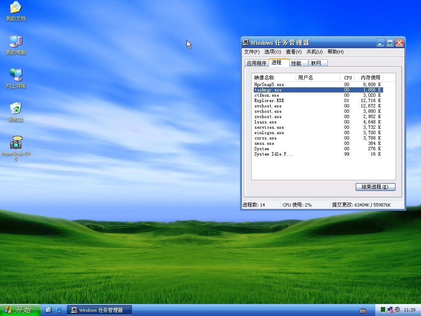The width and height of the screenshot is (421, 316).
Task: Open the 关机(U) menu
Action: pos(315,51)
